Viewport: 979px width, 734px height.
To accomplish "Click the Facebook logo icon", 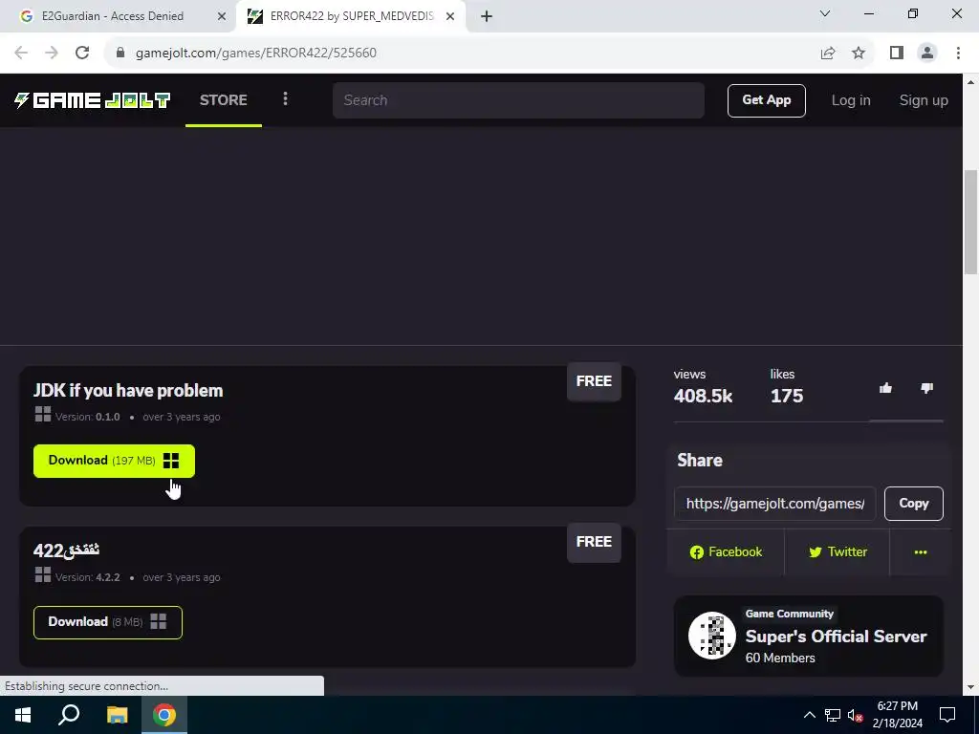I will pyautogui.click(x=696, y=552).
